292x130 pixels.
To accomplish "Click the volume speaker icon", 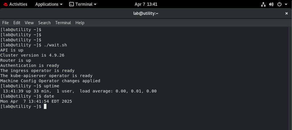I will pos(271,4).
